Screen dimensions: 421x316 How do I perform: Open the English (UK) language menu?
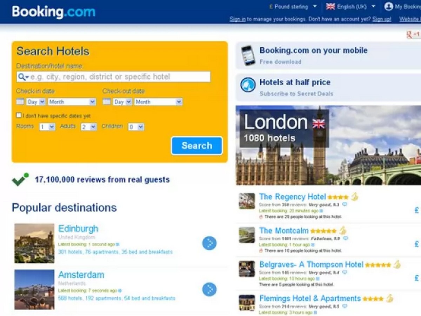(x=351, y=6)
